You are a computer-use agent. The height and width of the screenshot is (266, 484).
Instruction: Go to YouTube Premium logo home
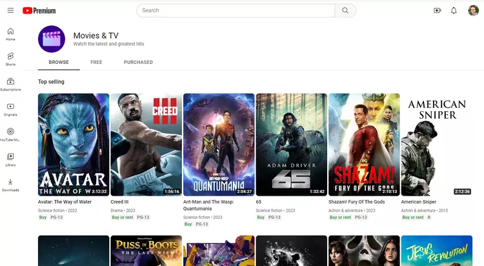coord(39,11)
